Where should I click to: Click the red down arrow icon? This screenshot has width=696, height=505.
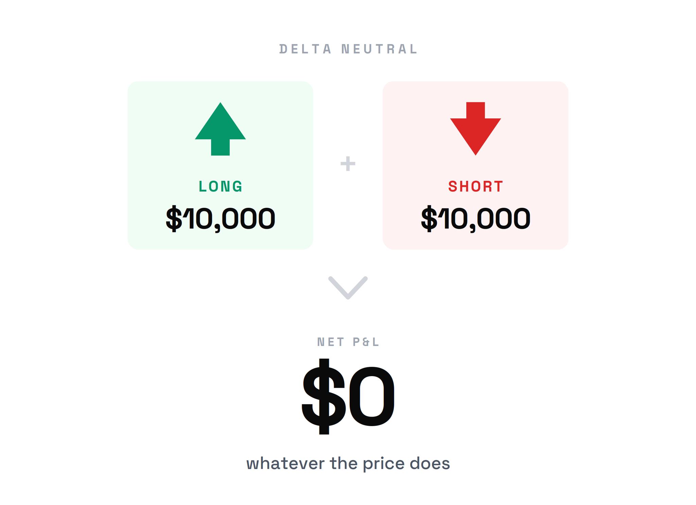click(x=475, y=129)
